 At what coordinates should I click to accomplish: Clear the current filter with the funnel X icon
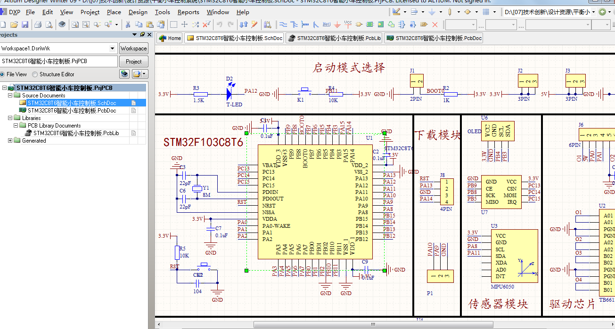point(206,24)
